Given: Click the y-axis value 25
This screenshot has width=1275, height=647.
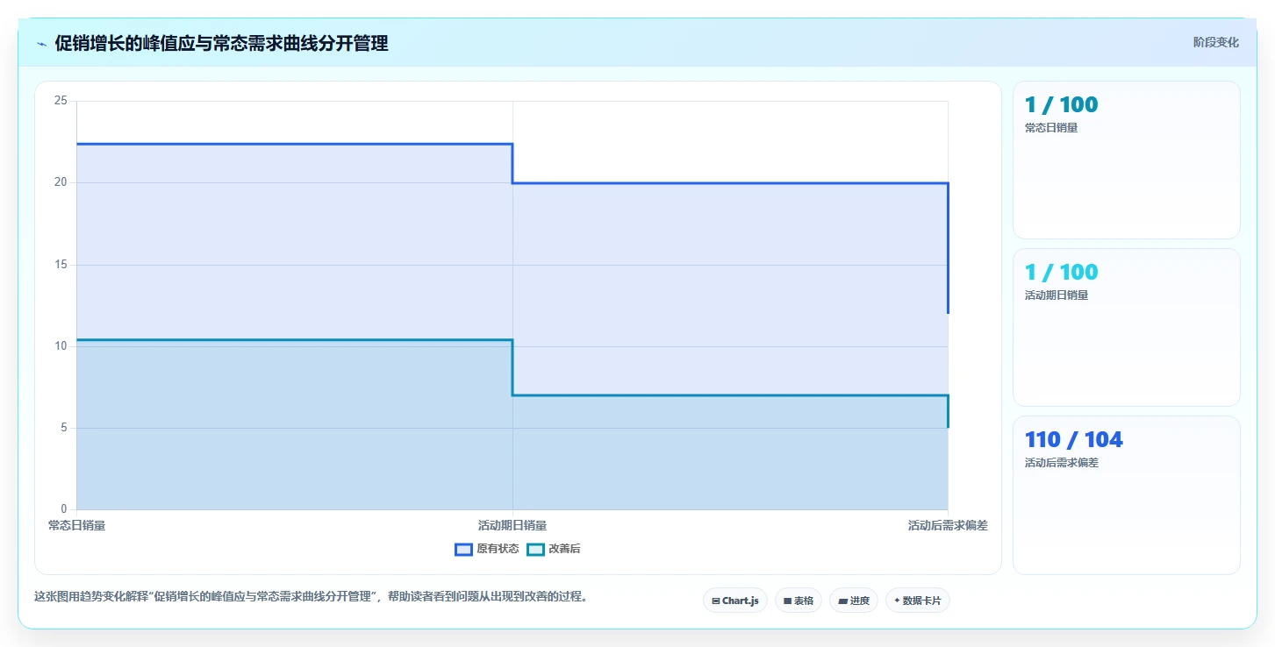Looking at the screenshot, I should pos(61,101).
